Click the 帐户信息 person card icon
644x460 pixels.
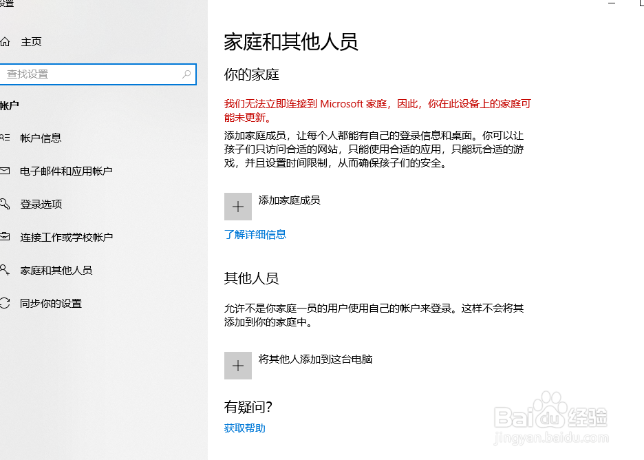click(5, 138)
